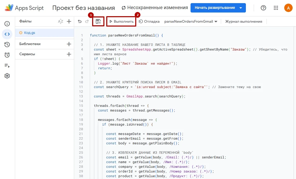
Task: Sort files alphabetically with AZ icon
Action: [x=61, y=21]
